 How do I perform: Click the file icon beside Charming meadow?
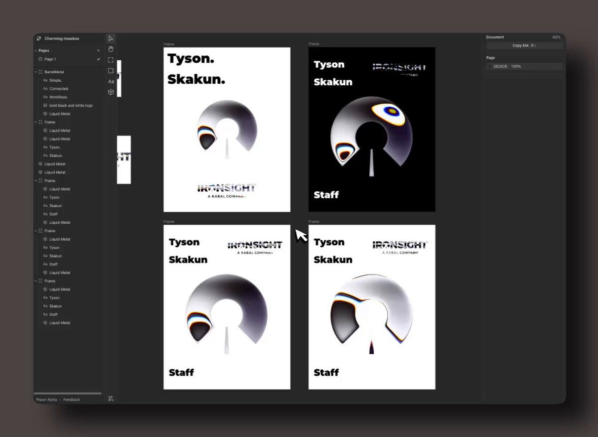(39, 38)
